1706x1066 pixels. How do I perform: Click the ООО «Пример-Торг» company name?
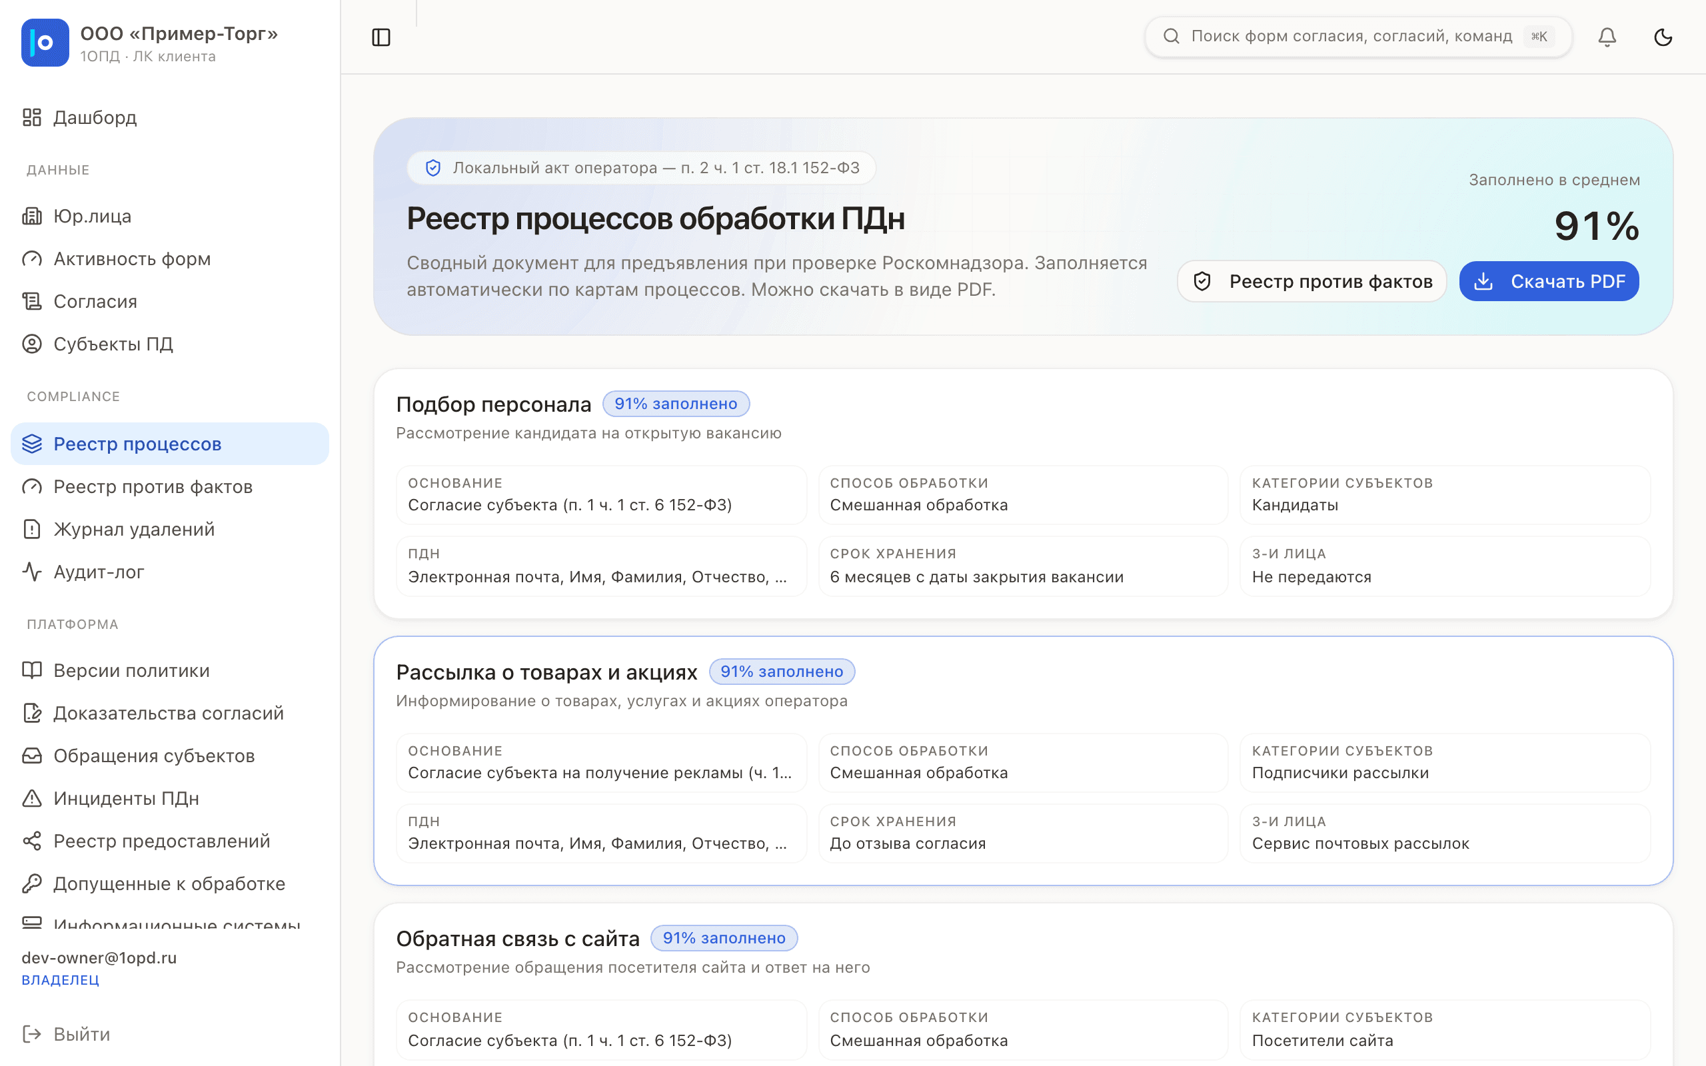tap(179, 34)
